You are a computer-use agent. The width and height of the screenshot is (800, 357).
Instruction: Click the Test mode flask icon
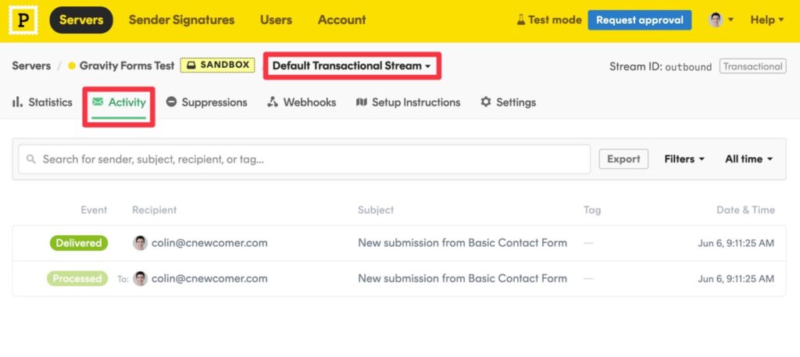[x=521, y=20]
